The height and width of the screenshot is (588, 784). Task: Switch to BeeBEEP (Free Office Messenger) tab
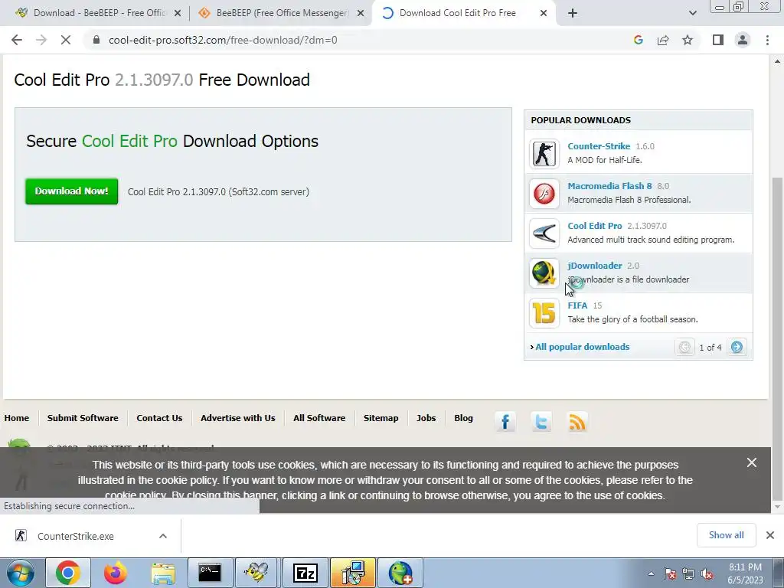coord(280,13)
